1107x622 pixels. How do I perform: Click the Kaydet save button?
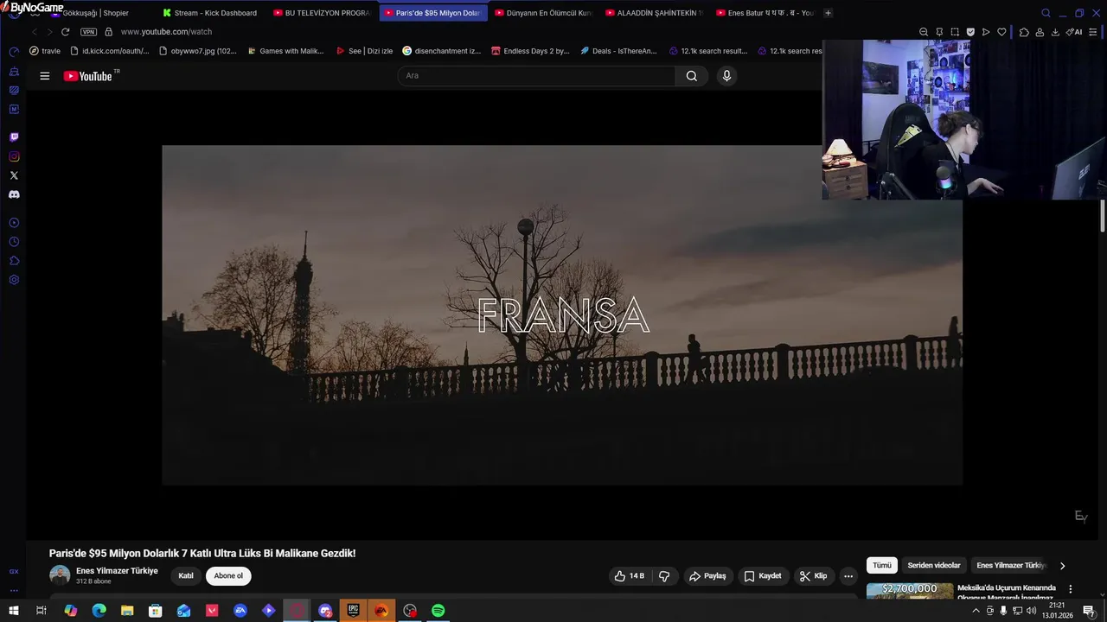point(763,576)
